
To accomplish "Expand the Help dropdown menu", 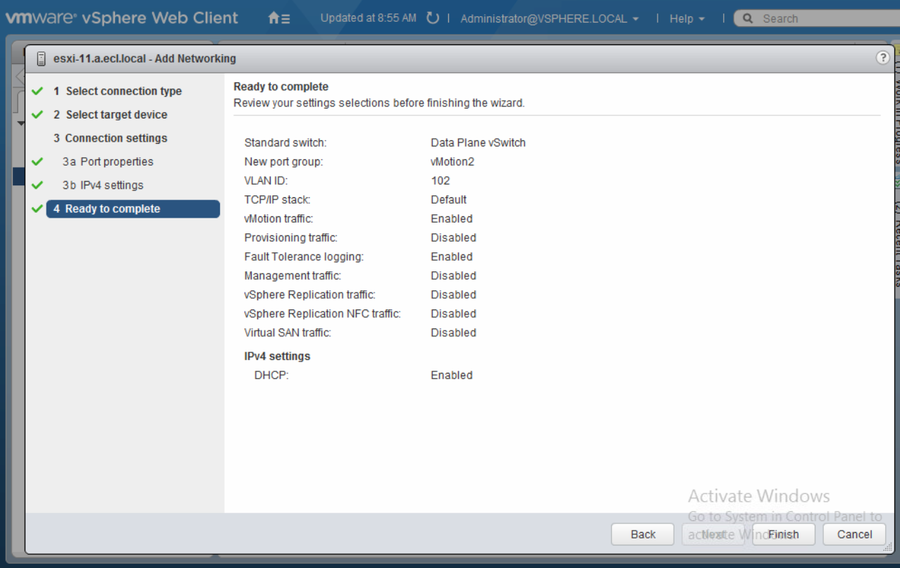I will pyautogui.click(x=687, y=19).
